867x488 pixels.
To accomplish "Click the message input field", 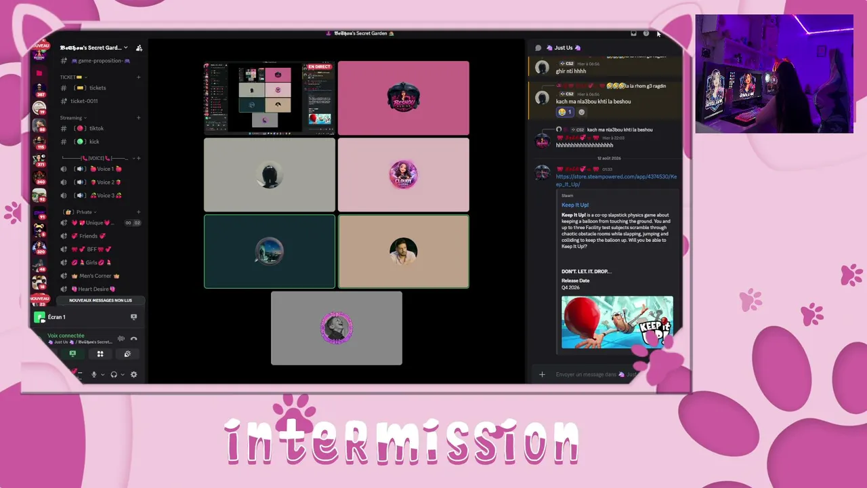I will pyautogui.click(x=595, y=374).
